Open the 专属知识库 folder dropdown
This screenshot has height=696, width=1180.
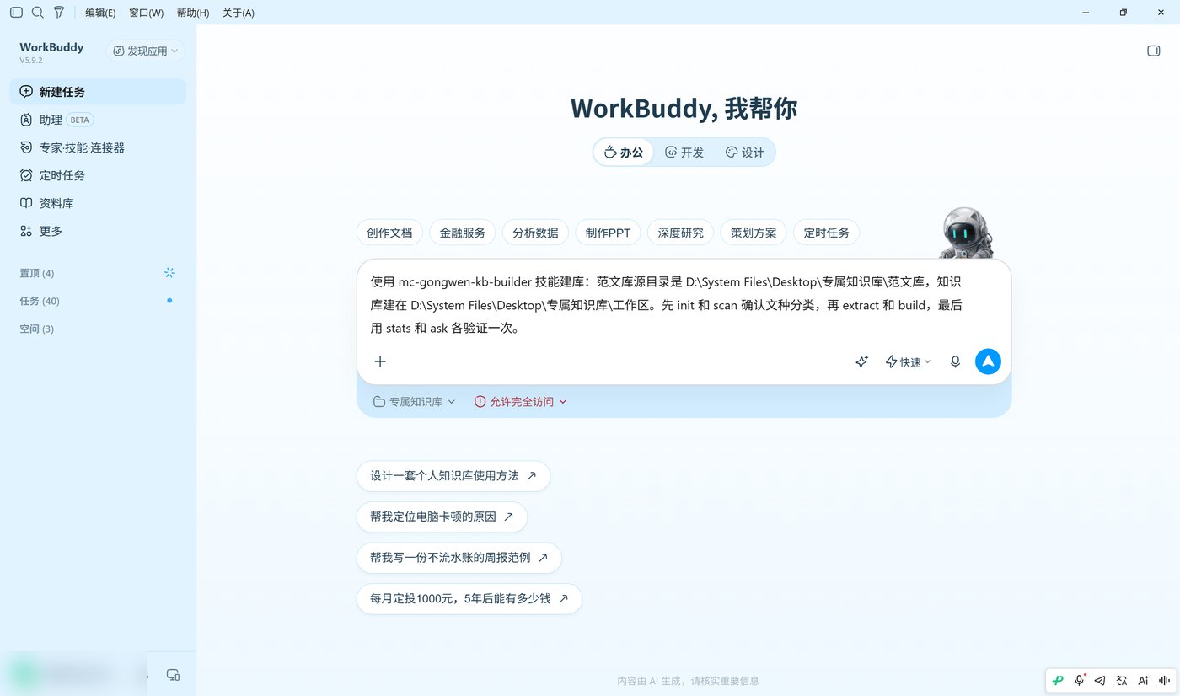pyautogui.click(x=414, y=402)
